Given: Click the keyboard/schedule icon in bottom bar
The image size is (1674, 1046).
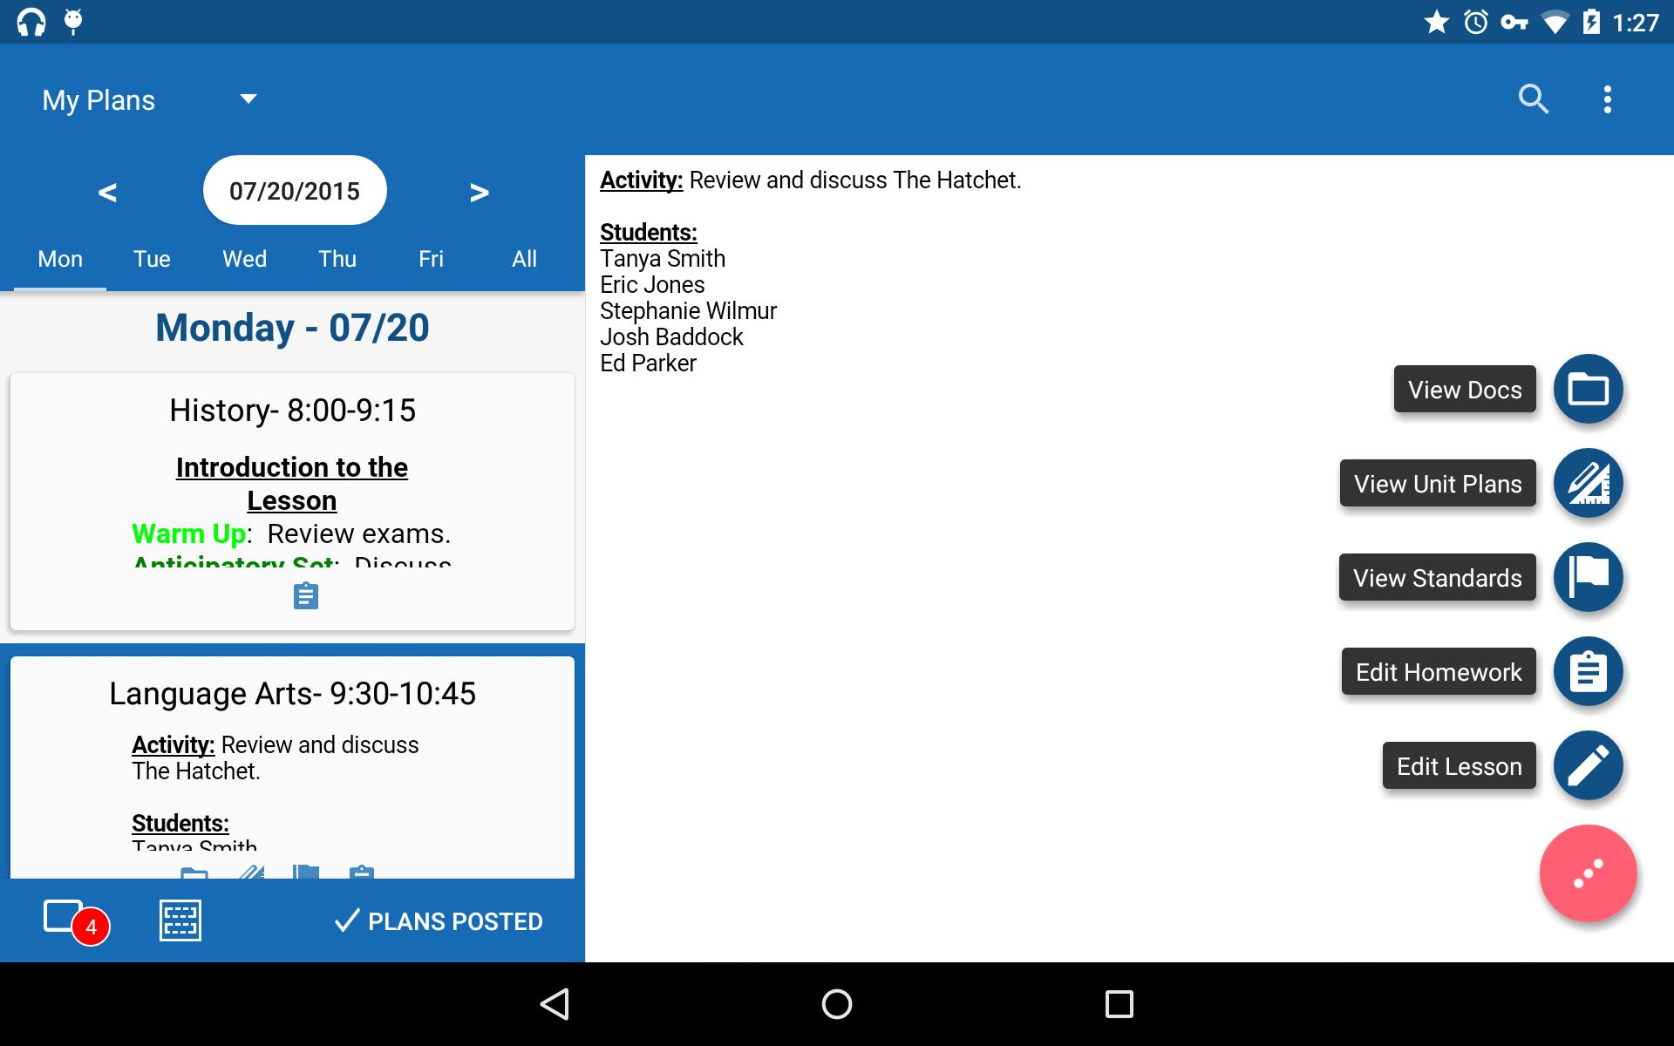Looking at the screenshot, I should click(x=180, y=920).
